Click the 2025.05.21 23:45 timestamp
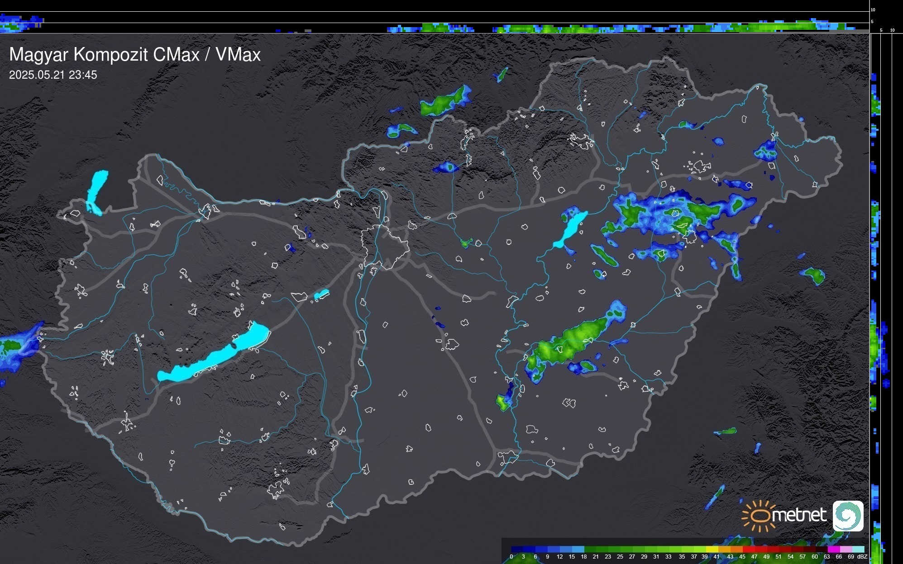Screen dimensions: 903x564 coord(53,75)
